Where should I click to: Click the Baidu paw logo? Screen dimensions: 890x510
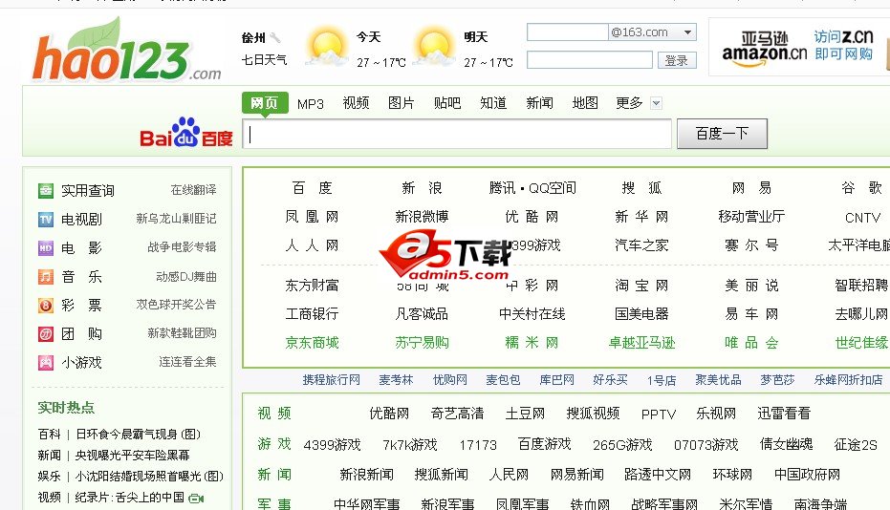click(185, 132)
